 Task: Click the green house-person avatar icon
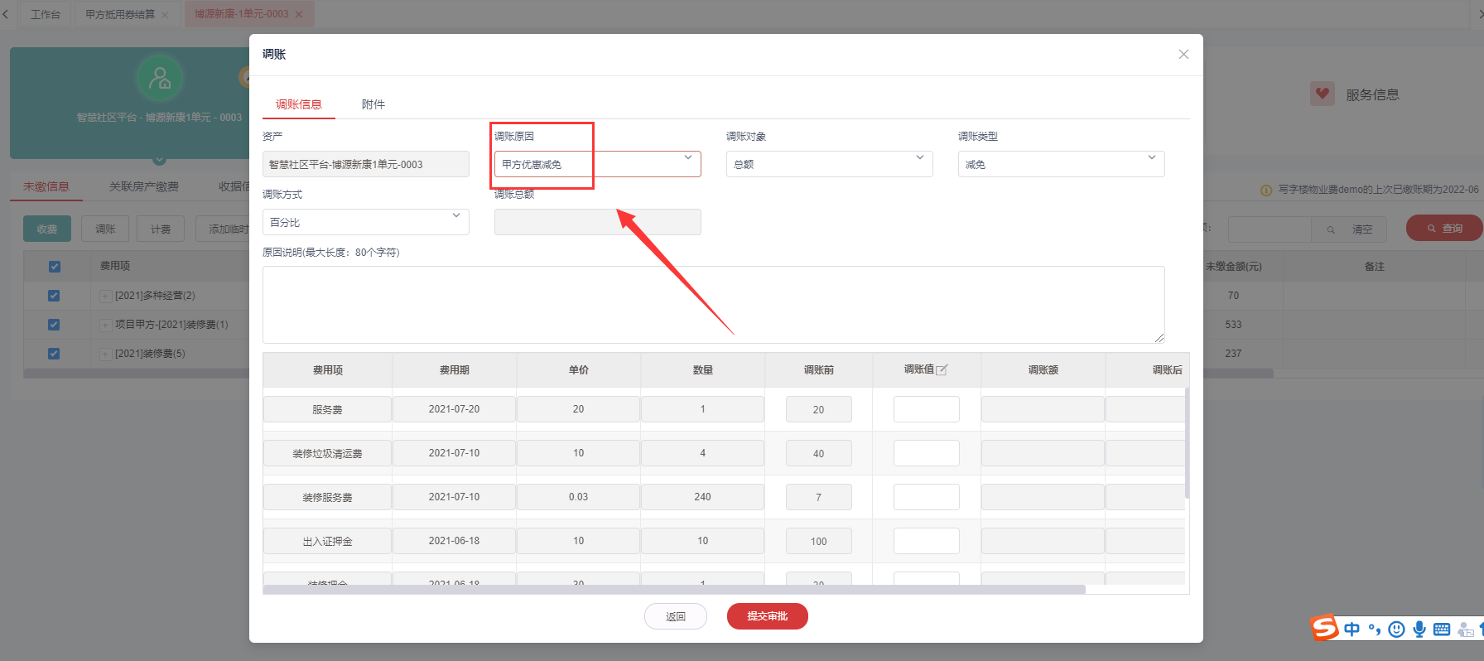pos(159,78)
